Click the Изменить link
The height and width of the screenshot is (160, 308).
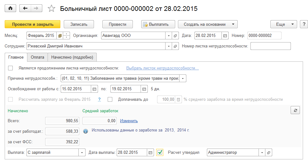pos(129,121)
